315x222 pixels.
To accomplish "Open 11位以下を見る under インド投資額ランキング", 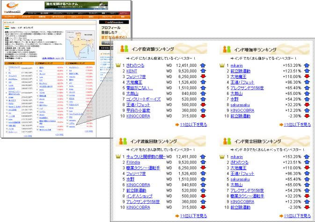I will tap(193, 124).
